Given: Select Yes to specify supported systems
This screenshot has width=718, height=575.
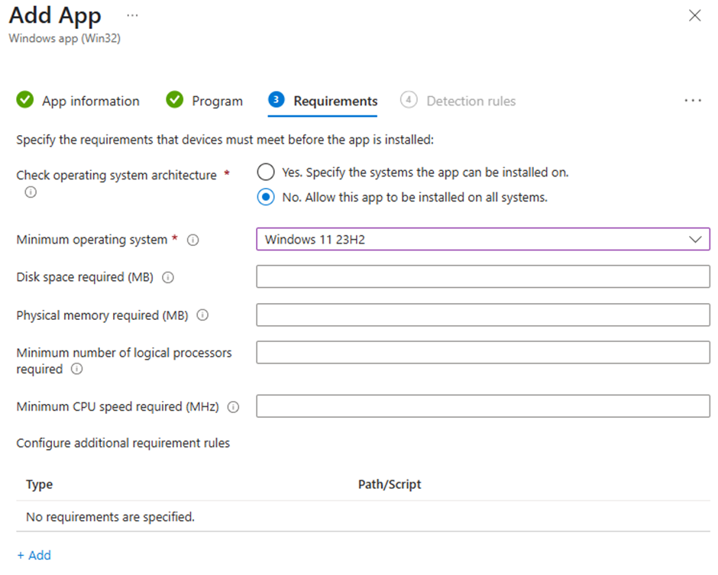Looking at the screenshot, I should point(266,172).
